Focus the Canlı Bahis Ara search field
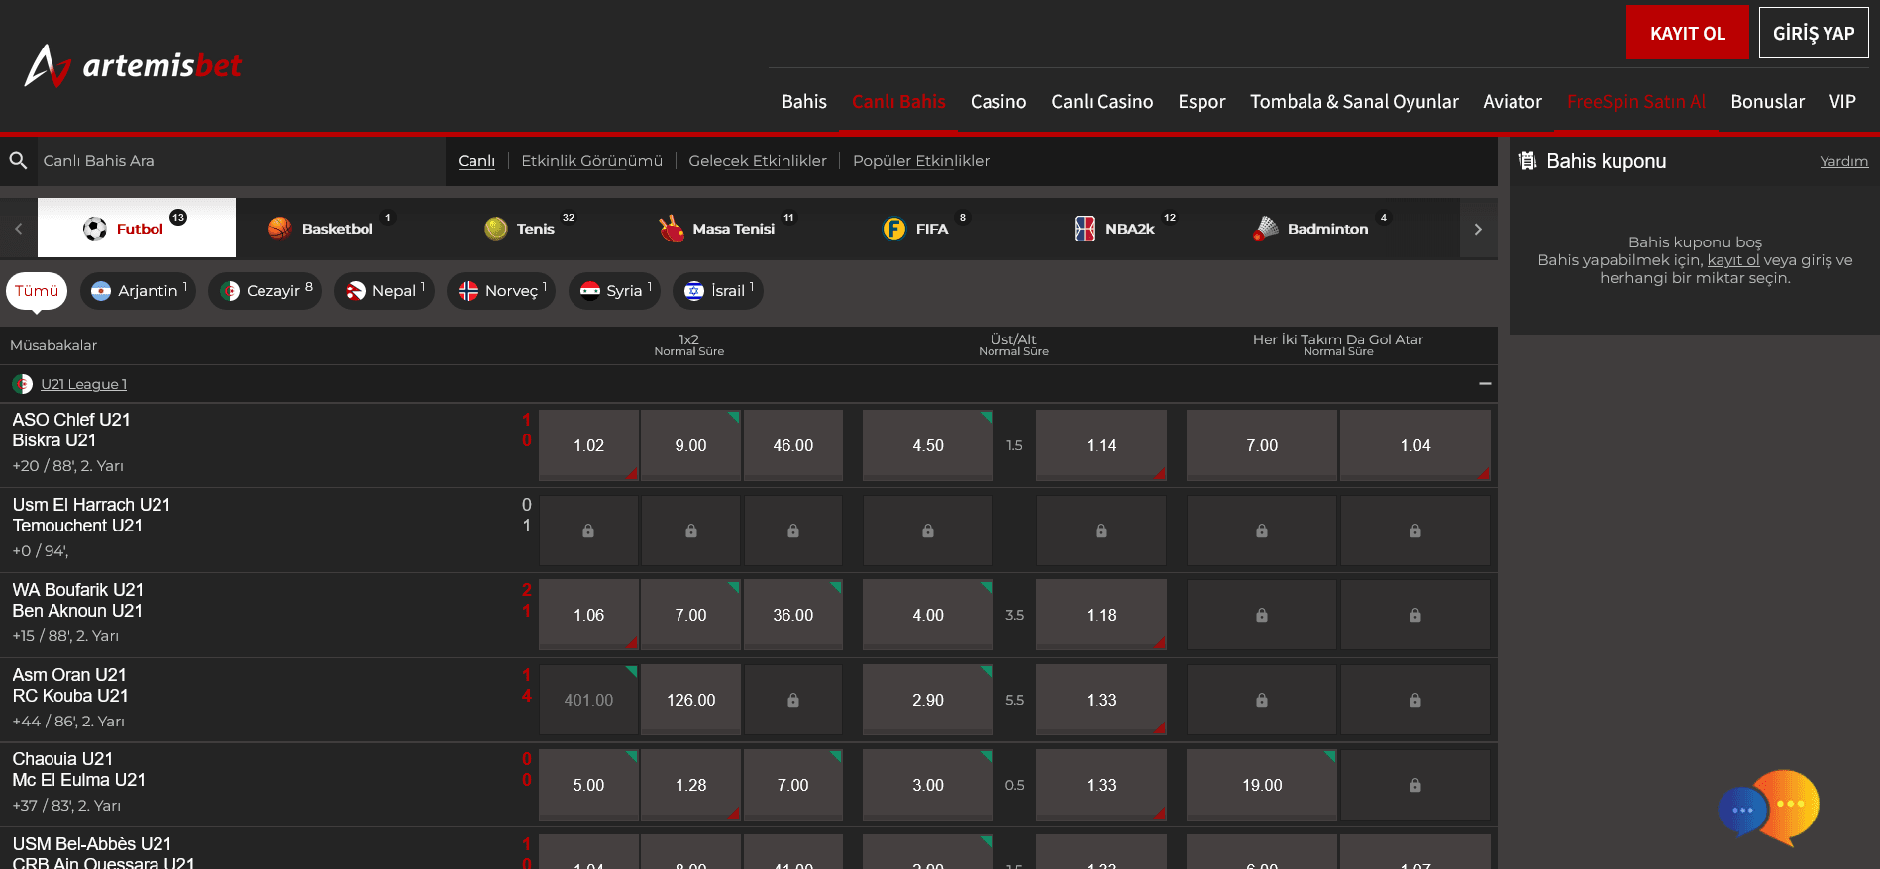The height and width of the screenshot is (869, 1880). (238, 161)
